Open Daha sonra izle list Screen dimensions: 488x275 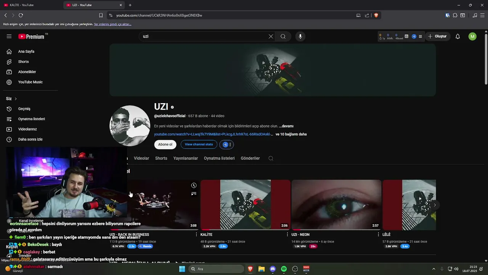[x=30, y=139]
